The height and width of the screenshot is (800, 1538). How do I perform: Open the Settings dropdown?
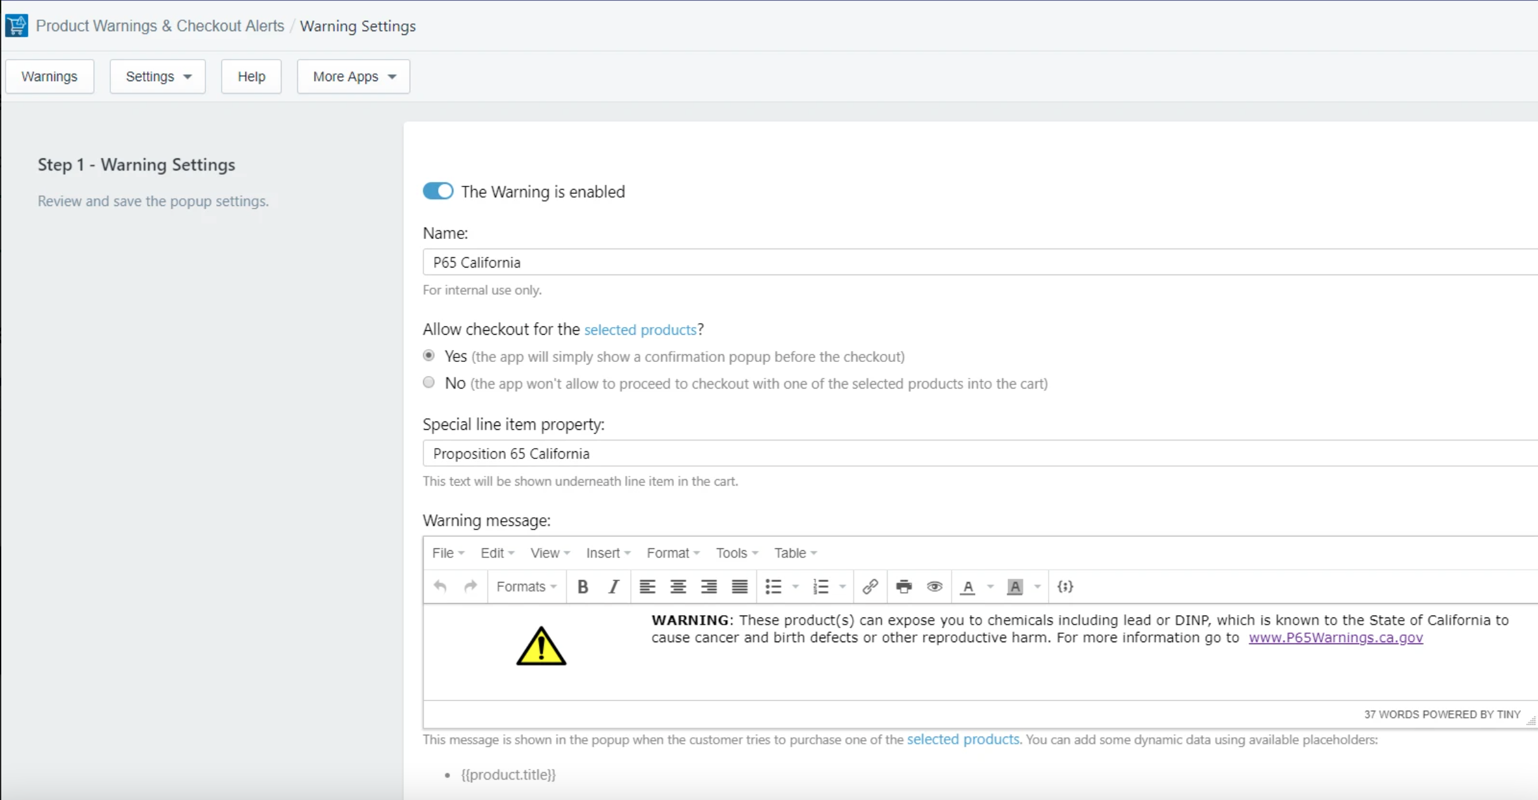(158, 76)
